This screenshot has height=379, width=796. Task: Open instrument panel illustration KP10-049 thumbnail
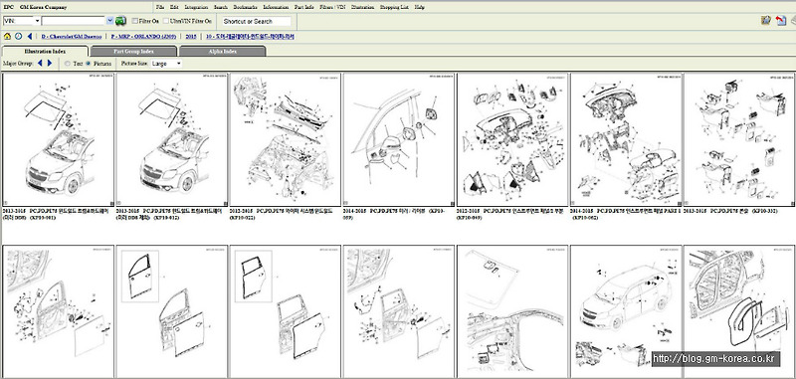click(512, 139)
